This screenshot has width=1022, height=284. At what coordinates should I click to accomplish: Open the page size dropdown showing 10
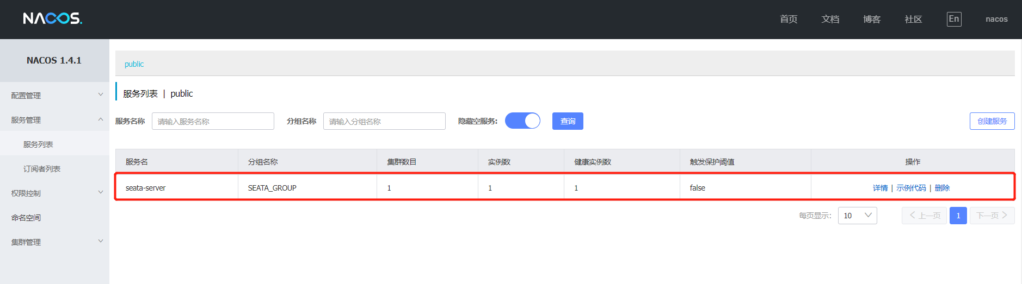857,216
